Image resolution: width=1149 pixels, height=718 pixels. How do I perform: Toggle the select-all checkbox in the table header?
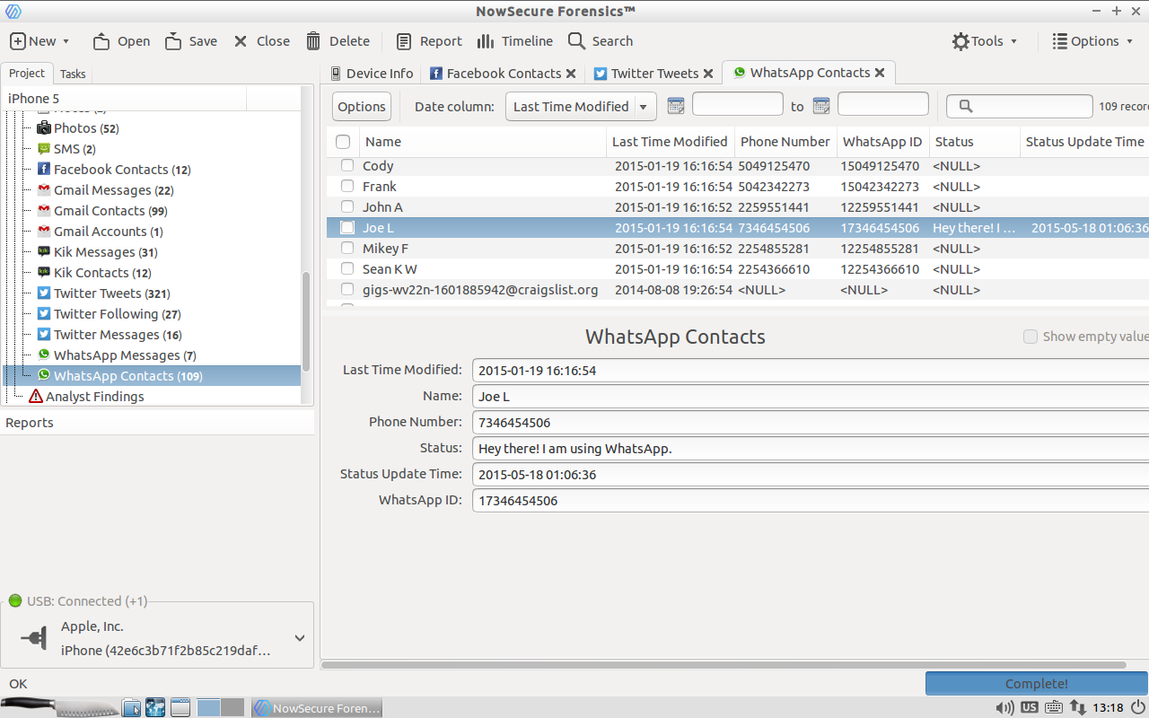click(343, 141)
